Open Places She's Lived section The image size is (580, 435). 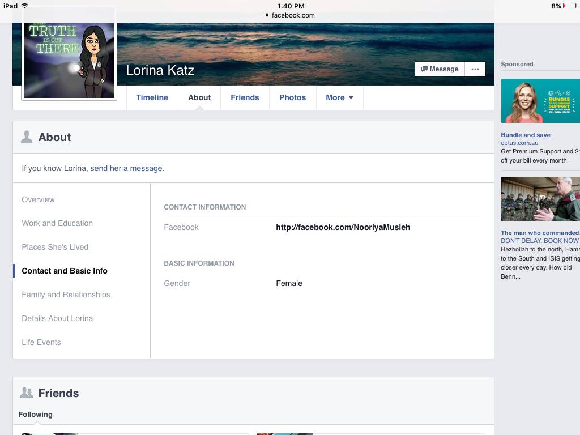55,247
